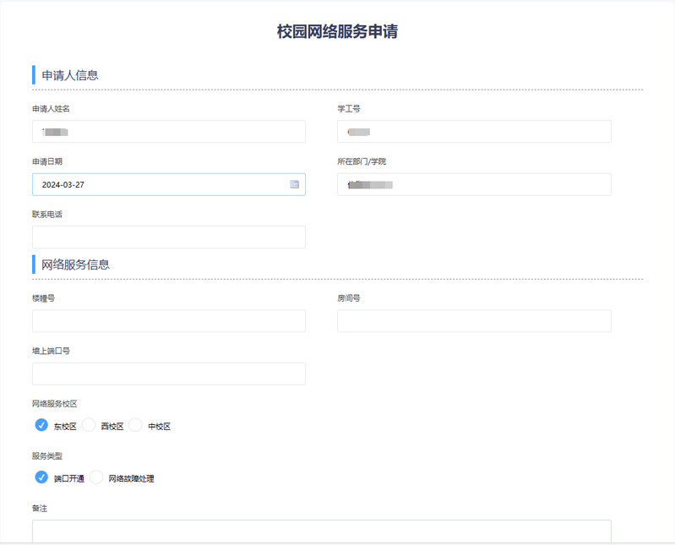Choose the 网络故障处理 service type
This screenshot has height=545, width=675.
[96, 477]
